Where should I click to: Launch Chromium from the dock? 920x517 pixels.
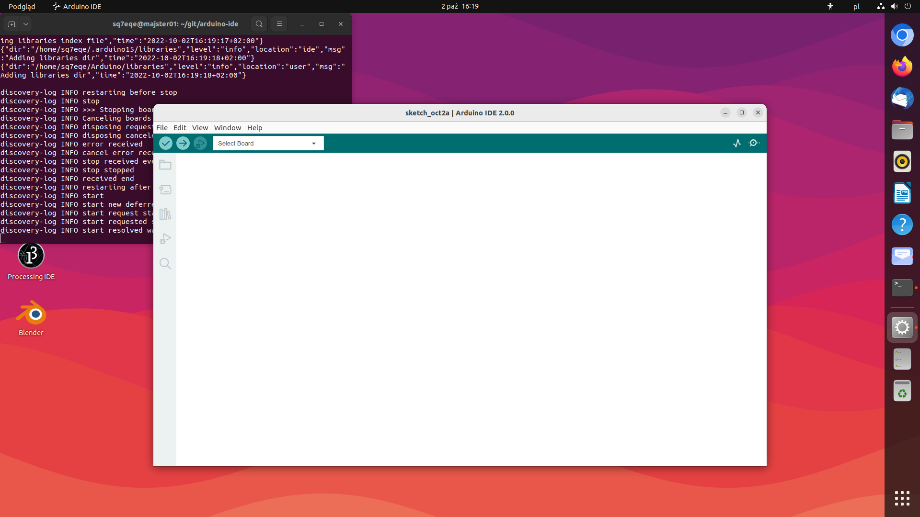902,35
